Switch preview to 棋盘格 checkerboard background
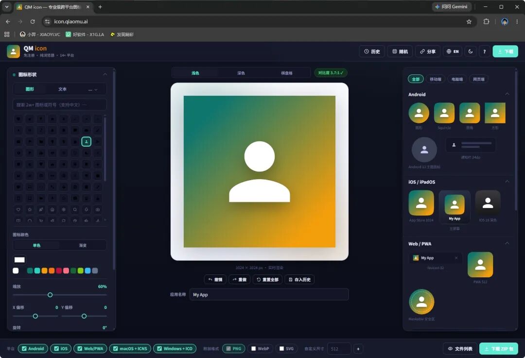This screenshot has width=525, height=358. 287,73
